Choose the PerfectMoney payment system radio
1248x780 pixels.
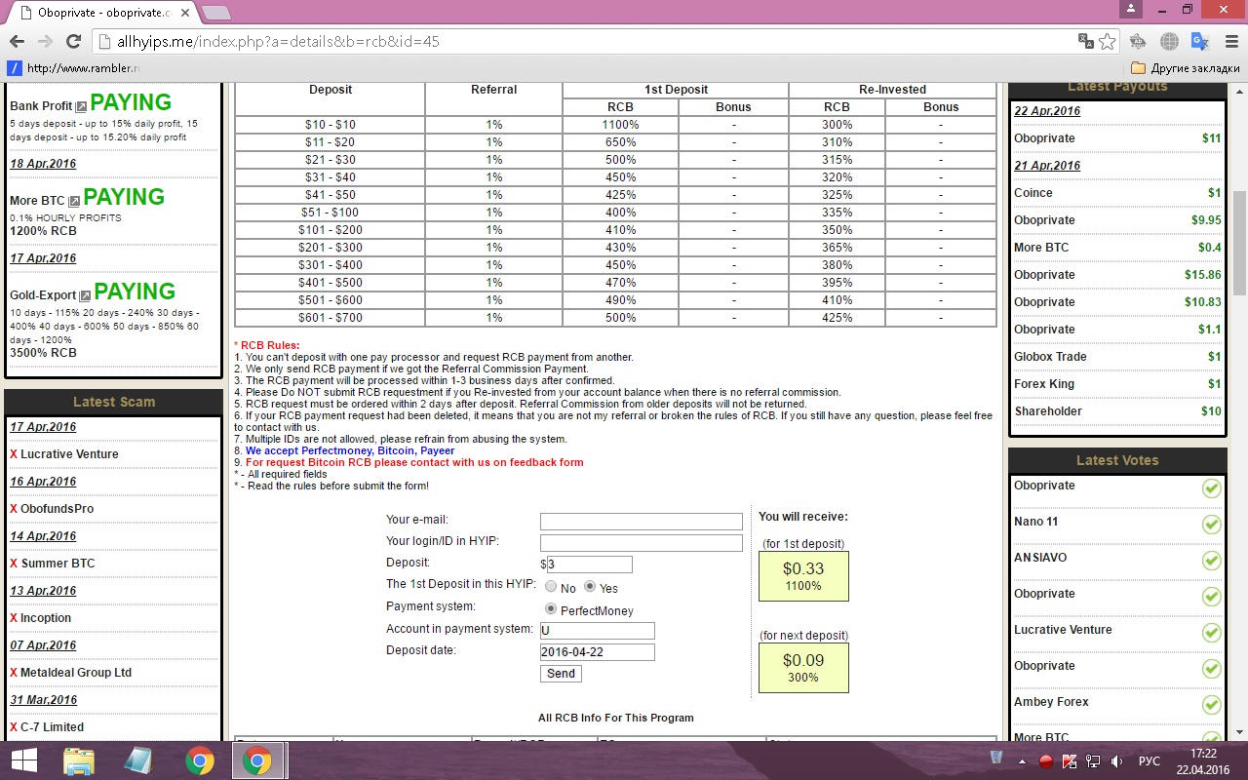[x=551, y=609]
